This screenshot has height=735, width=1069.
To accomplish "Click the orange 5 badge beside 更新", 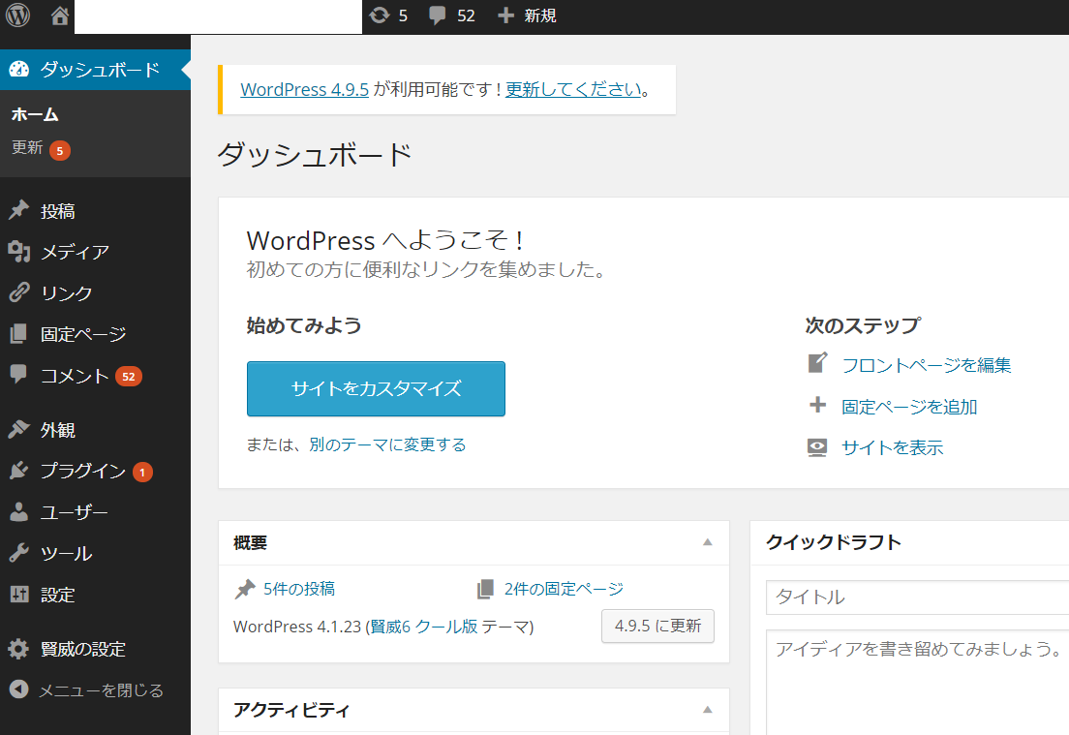I will coord(60,151).
